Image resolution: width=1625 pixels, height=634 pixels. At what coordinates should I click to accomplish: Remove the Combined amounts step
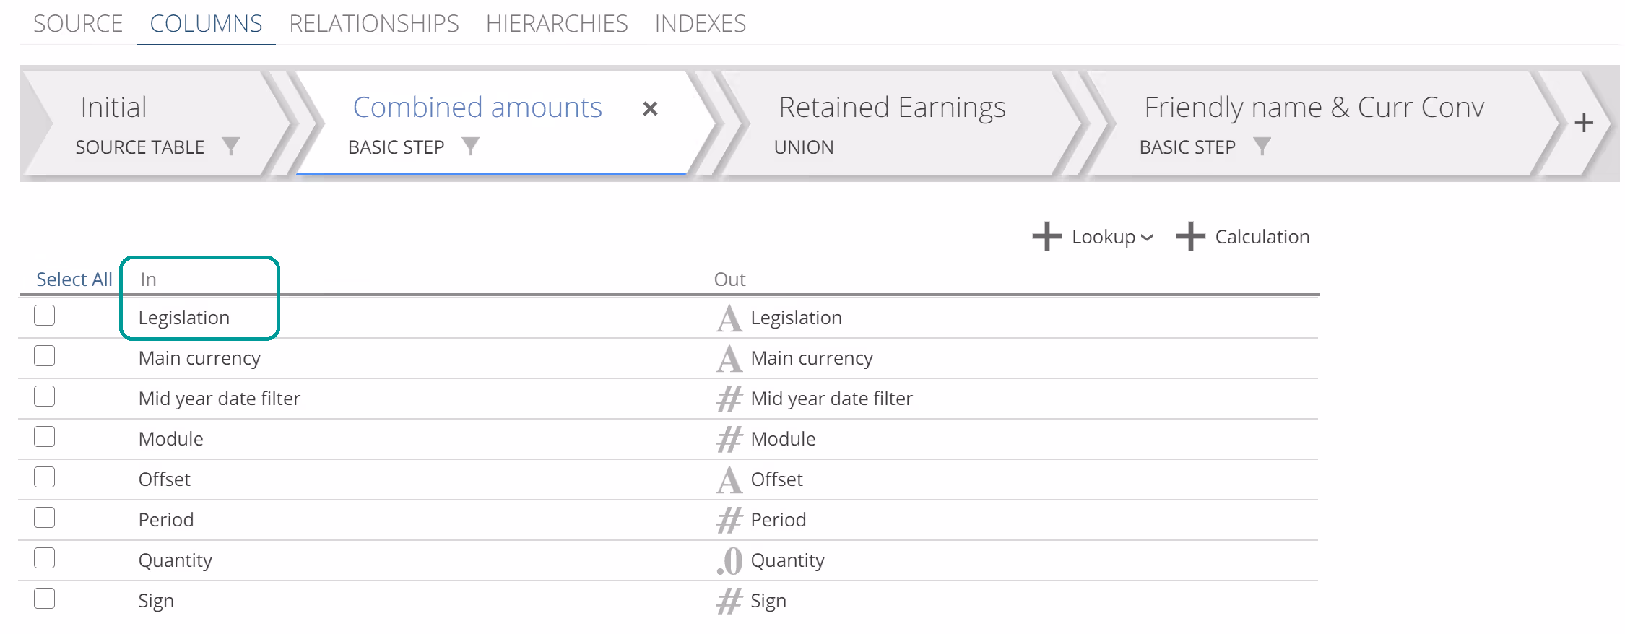649,109
